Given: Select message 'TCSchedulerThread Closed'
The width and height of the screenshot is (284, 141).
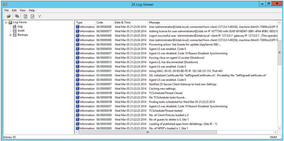Looking at the screenshot, I should 165,93.
